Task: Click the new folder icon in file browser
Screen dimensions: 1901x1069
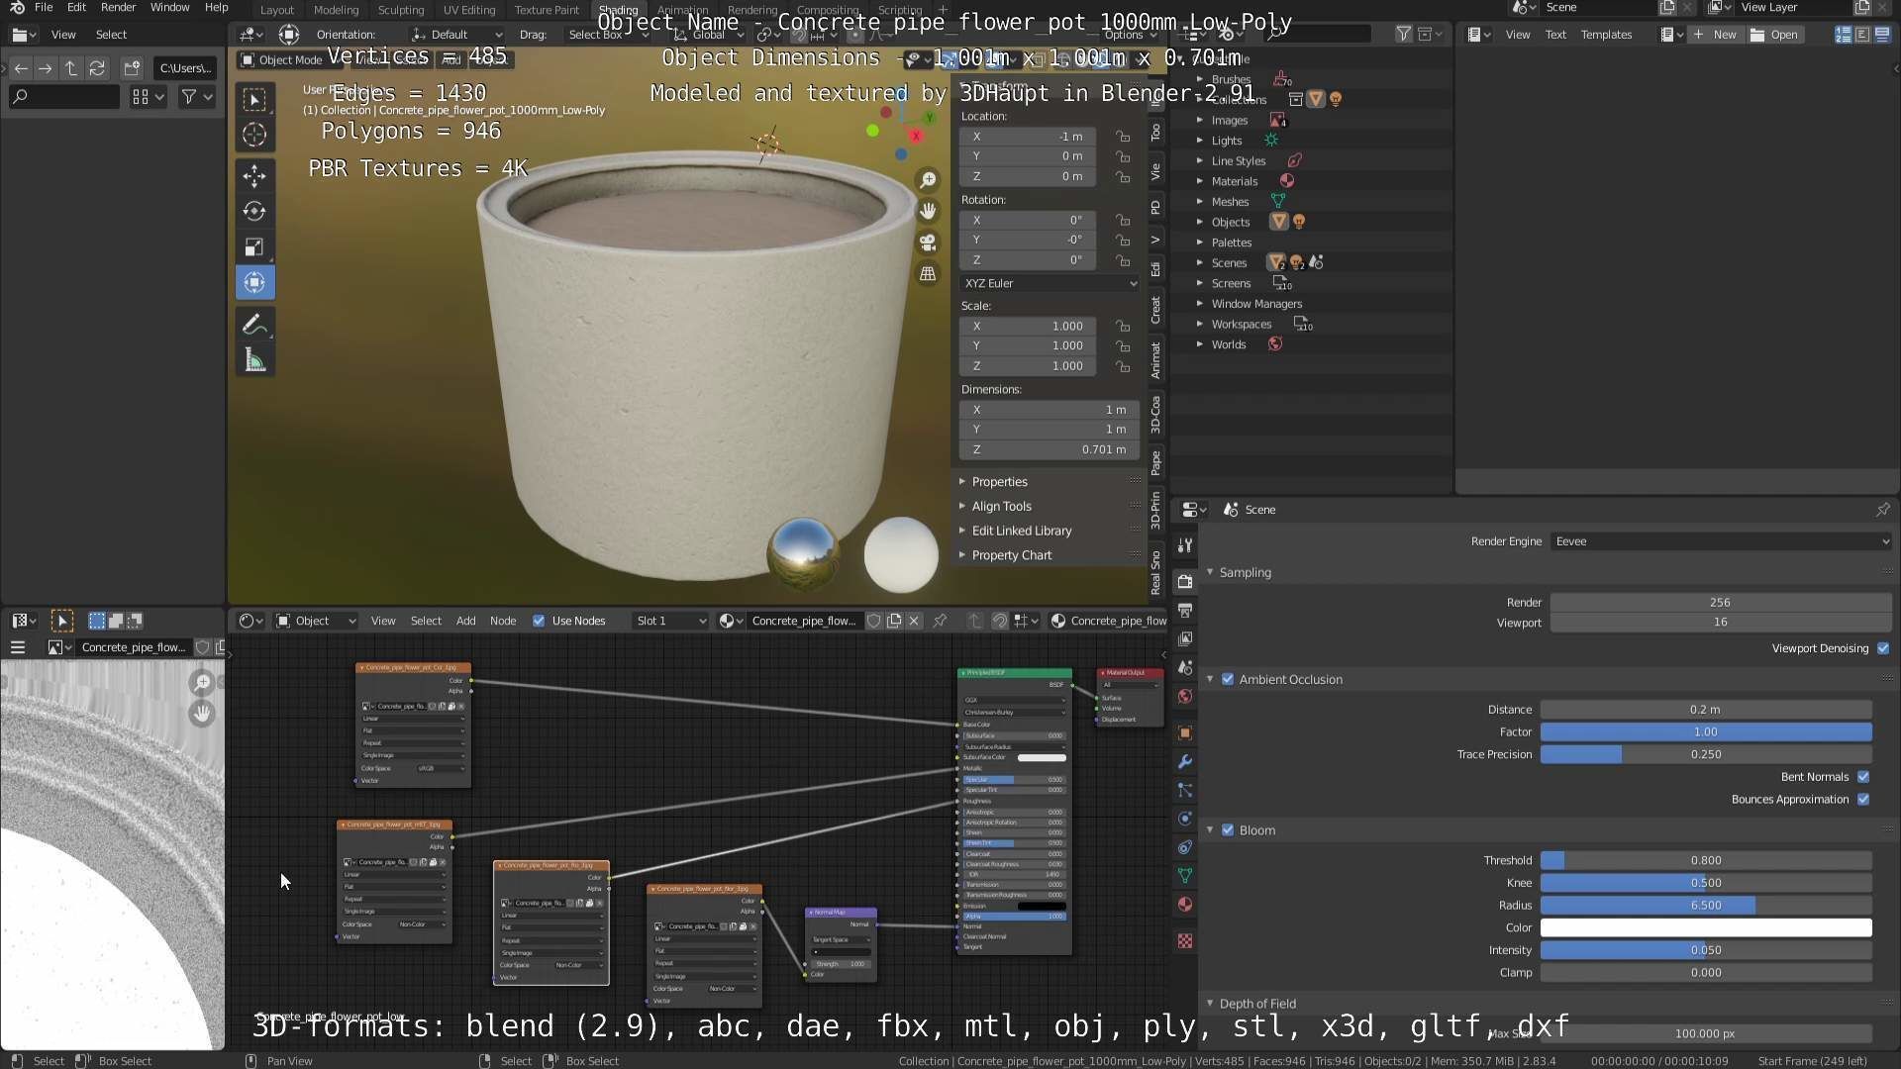Action: pos(132,68)
